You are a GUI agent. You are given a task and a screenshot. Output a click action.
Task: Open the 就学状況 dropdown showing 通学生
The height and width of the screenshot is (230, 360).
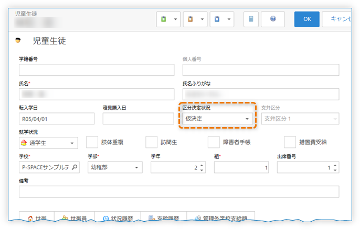point(48,143)
